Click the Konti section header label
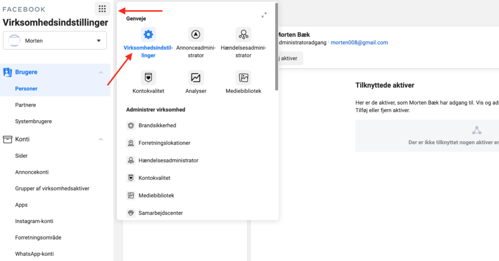This screenshot has height=261, width=499. coord(22,139)
